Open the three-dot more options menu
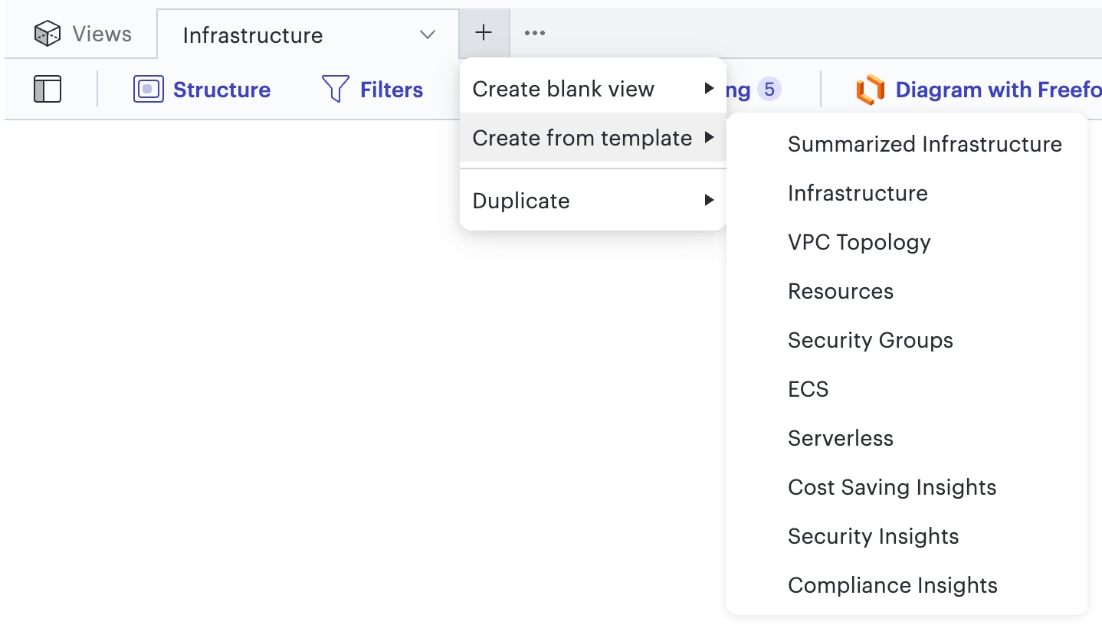Image resolution: width=1102 pixels, height=628 pixels. click(535, 33)
